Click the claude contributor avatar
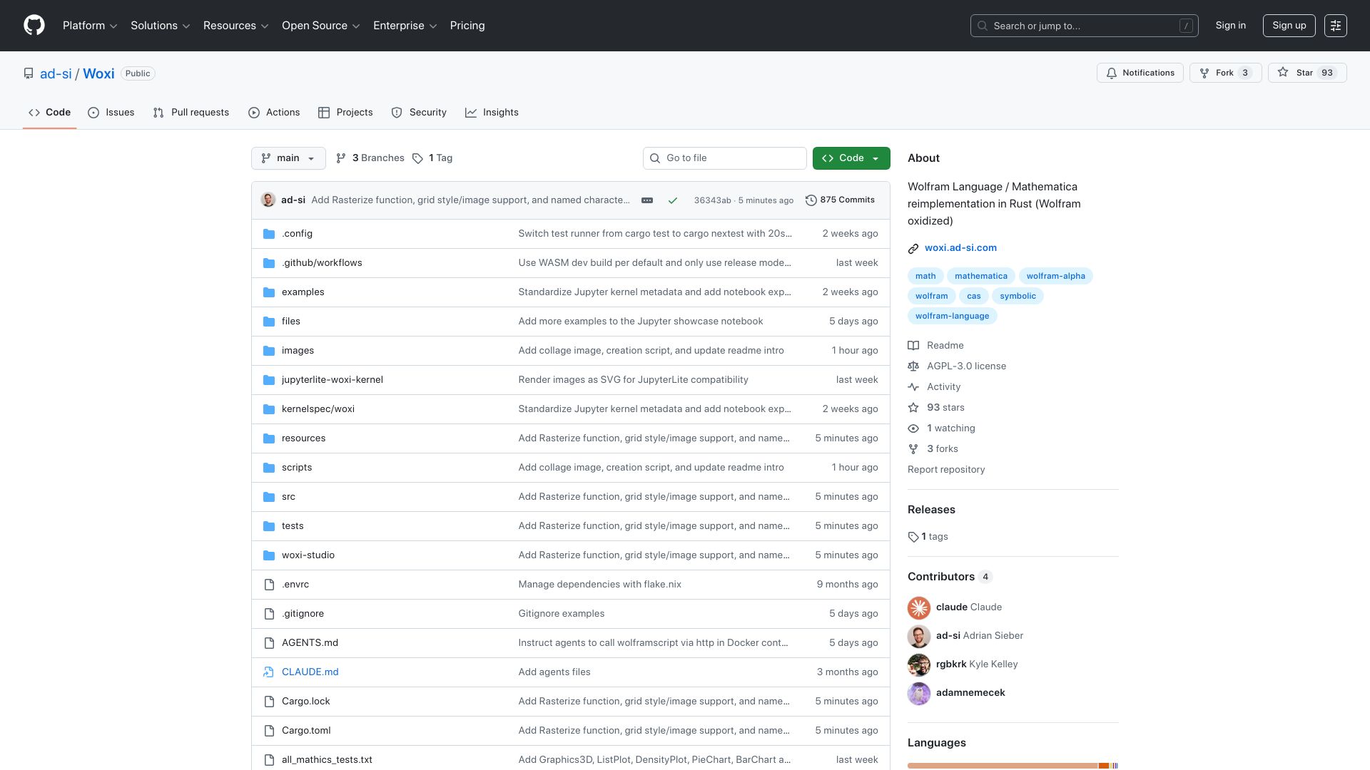1370x770 pixels. coord(919,607)
